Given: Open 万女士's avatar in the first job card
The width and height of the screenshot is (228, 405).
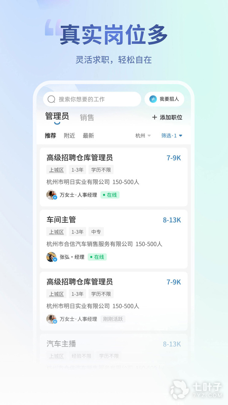Looking at the screenshot, I should 51,195.
